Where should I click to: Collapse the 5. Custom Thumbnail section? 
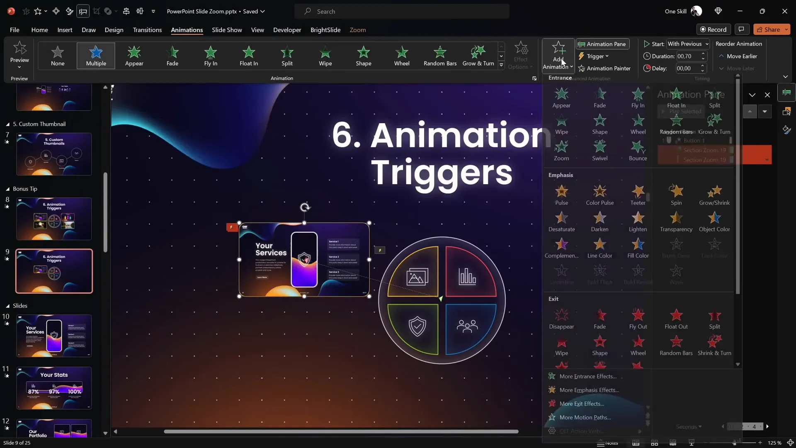(7, 124)
